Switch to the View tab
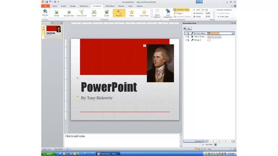Image resolution: width=278 pixels, height=156 pixels. 130,6
